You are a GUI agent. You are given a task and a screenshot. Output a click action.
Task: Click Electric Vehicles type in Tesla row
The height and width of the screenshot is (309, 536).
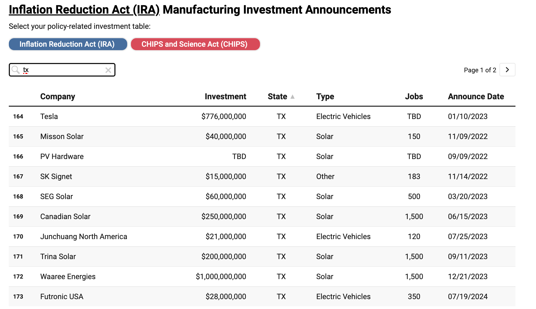pyautogui.click(x=343, y=116)
